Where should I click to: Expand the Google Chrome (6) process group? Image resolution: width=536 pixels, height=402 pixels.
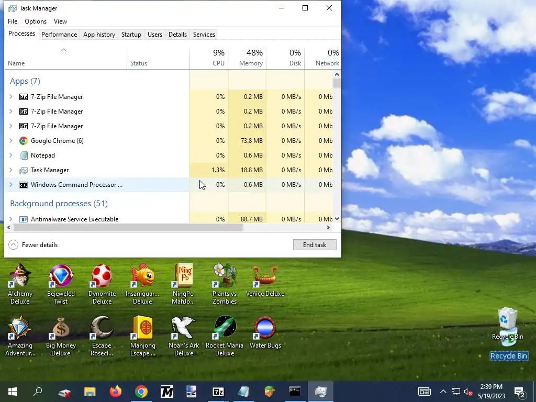tap(10, 141)
